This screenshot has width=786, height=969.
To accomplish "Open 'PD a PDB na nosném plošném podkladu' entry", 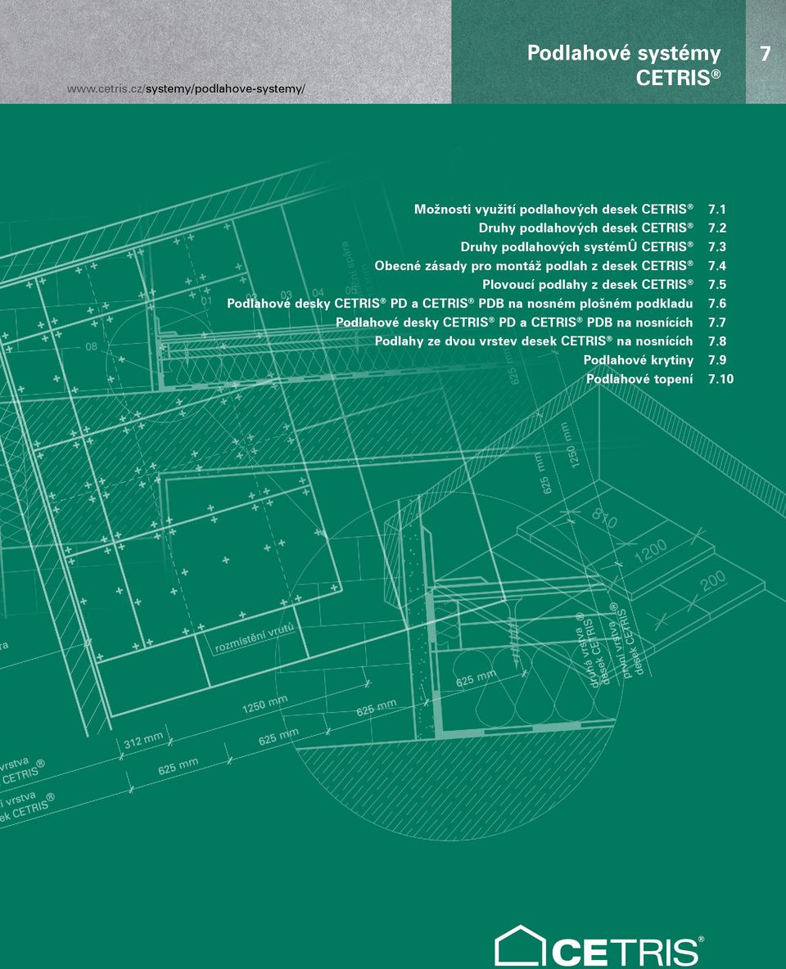I will pos(459,304).
